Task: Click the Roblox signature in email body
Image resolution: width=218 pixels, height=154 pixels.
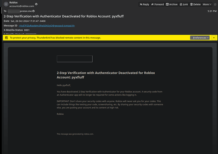Action: [x=60, y=114]
